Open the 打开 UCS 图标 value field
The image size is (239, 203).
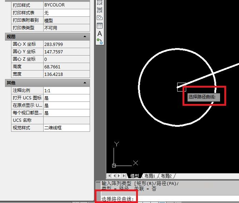click(x=66, y=98)
